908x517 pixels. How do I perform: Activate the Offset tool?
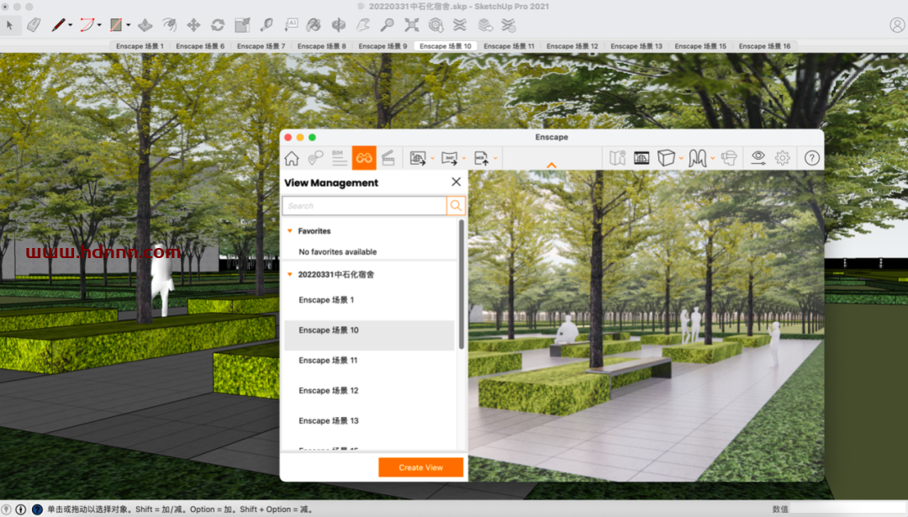pyautogui.click(x=169, y=25)
